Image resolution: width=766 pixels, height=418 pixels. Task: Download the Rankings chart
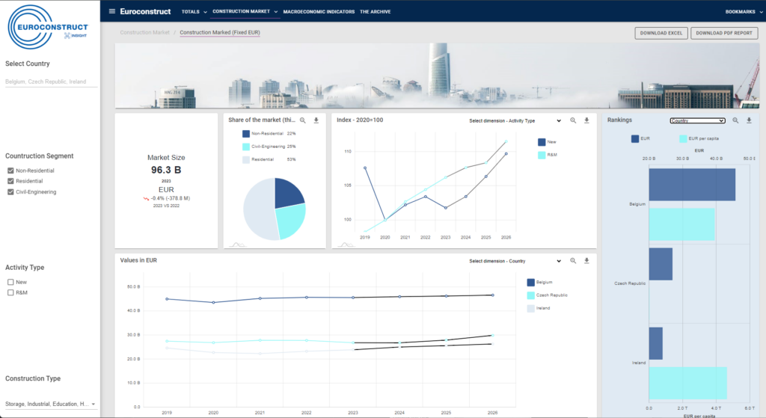(x=749, y=120)
